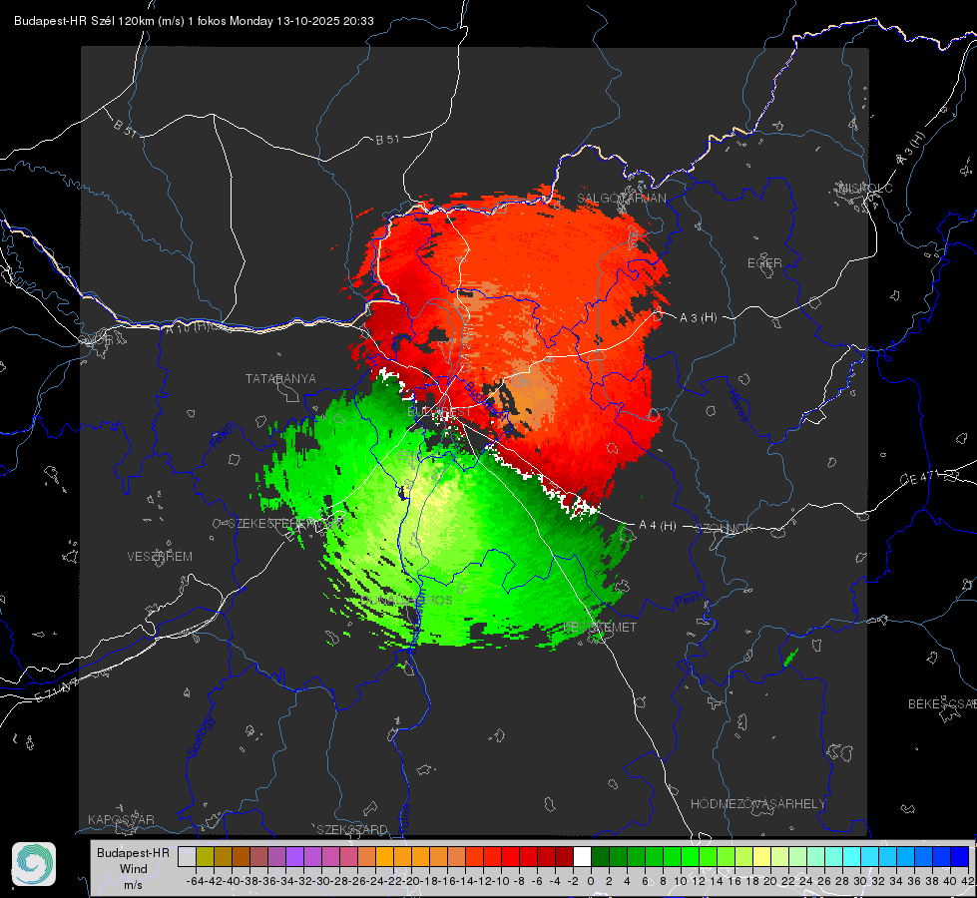Click the small green echo near Békés region
This screenshot has height=898, width=977.
point(790,657)
